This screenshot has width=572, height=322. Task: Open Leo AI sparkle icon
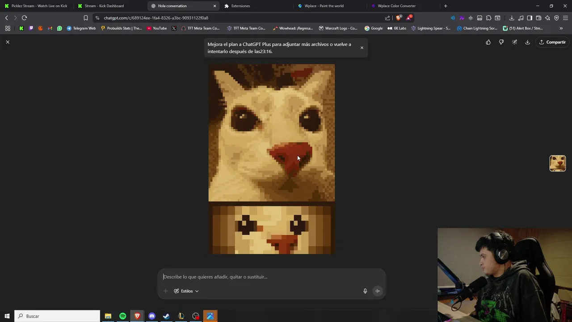[547, 18]
